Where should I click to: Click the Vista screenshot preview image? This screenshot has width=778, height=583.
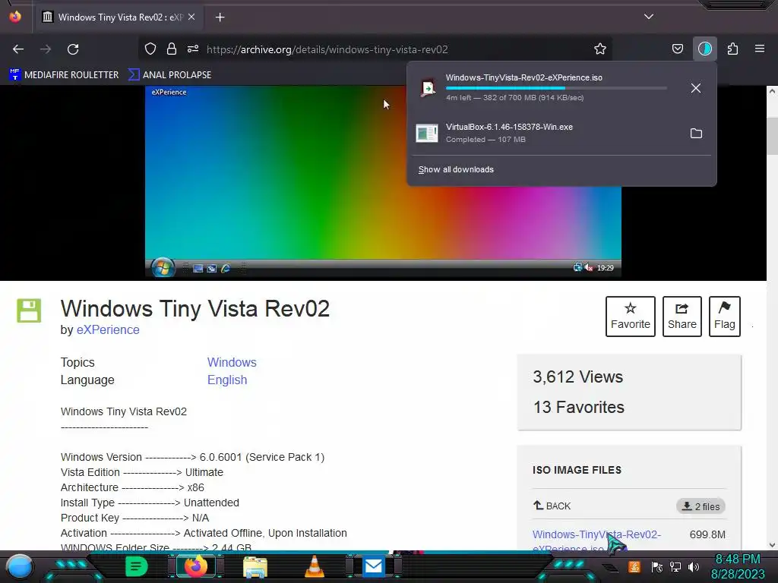[383, 181]
